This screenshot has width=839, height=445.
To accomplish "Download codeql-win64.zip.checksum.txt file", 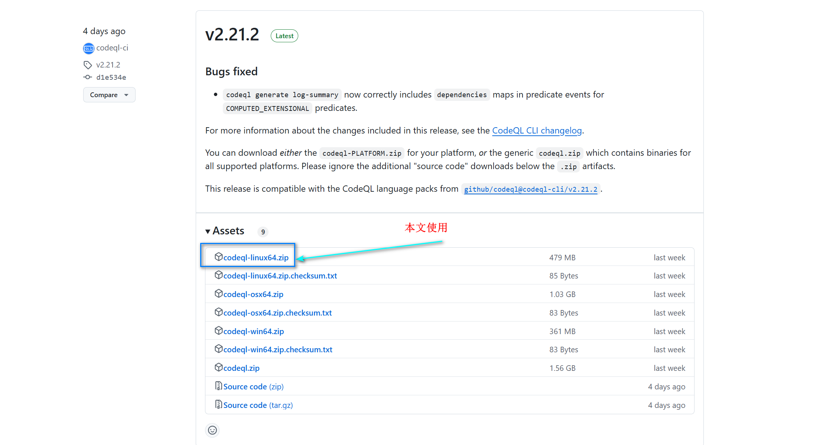I will pos(278,350).
